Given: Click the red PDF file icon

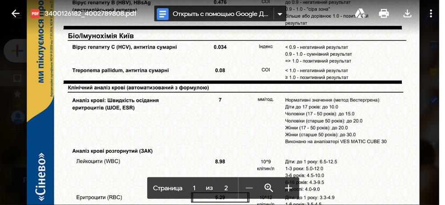Looking at the screenshot, I should tap(35, 13).
